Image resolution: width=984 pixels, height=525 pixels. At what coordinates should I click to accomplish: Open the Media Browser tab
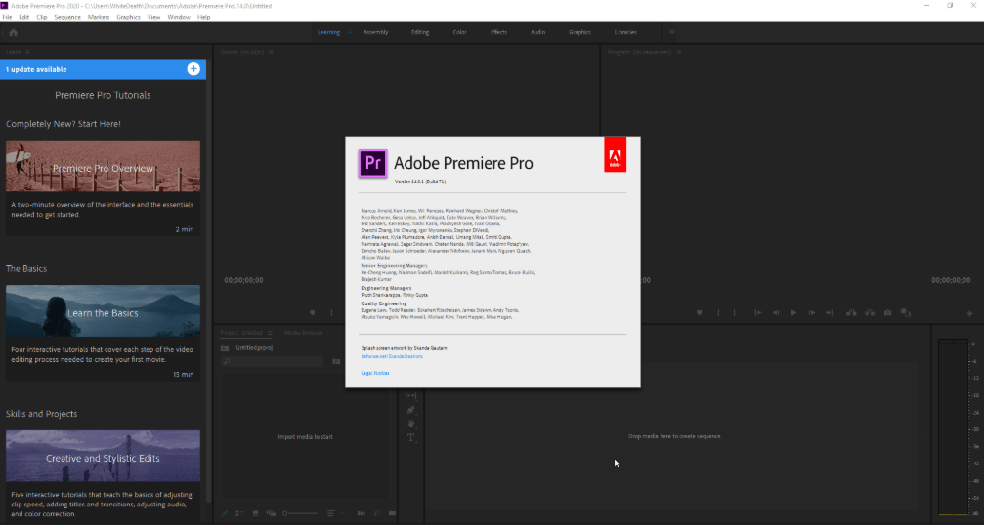click(x=303, y=333)
